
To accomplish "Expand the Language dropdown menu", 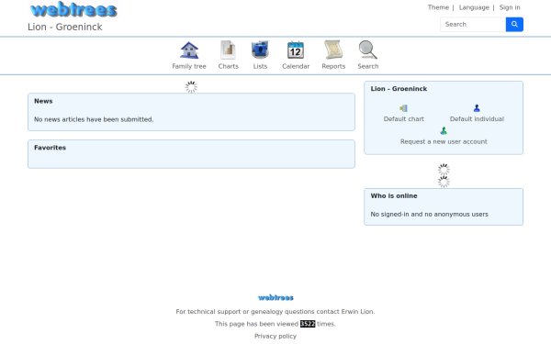I will click(x=474, y=7).
